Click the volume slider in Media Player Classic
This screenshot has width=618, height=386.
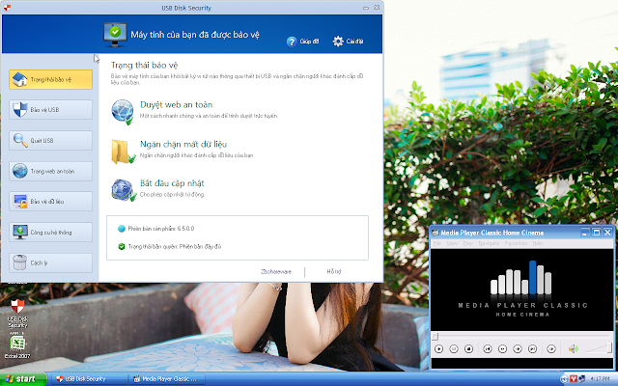point(599,348)
